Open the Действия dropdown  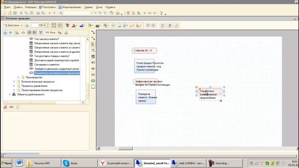13,25
